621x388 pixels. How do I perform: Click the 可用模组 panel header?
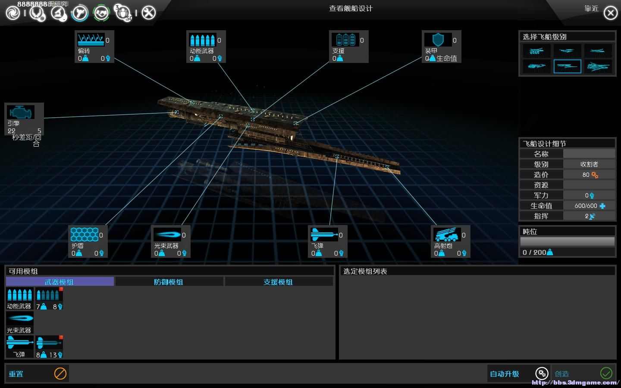pos(170,271)
